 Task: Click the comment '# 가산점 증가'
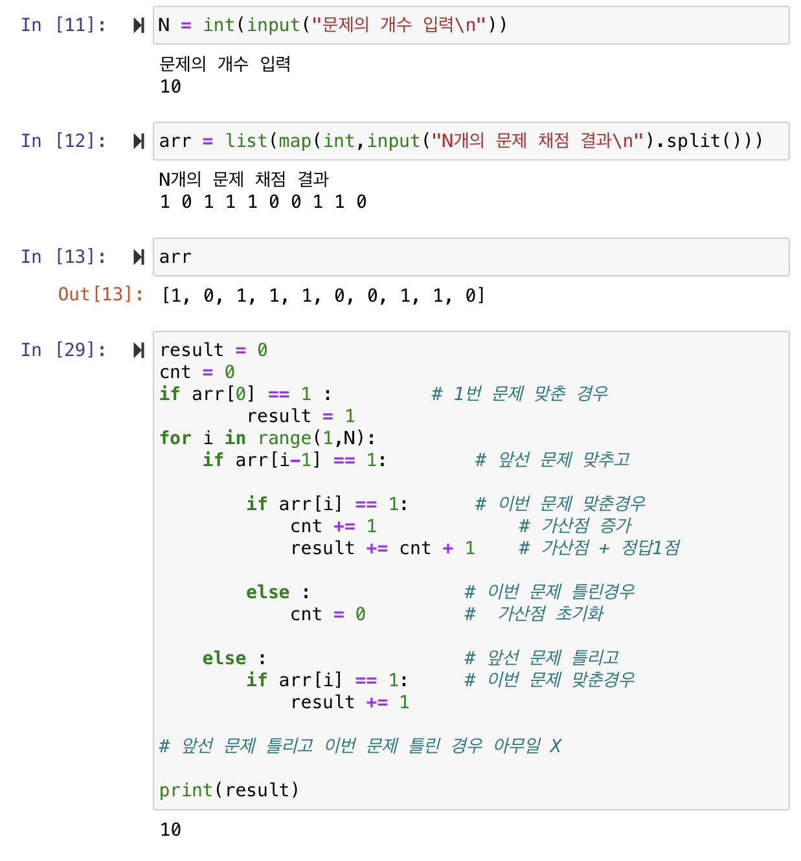point(575,526)
